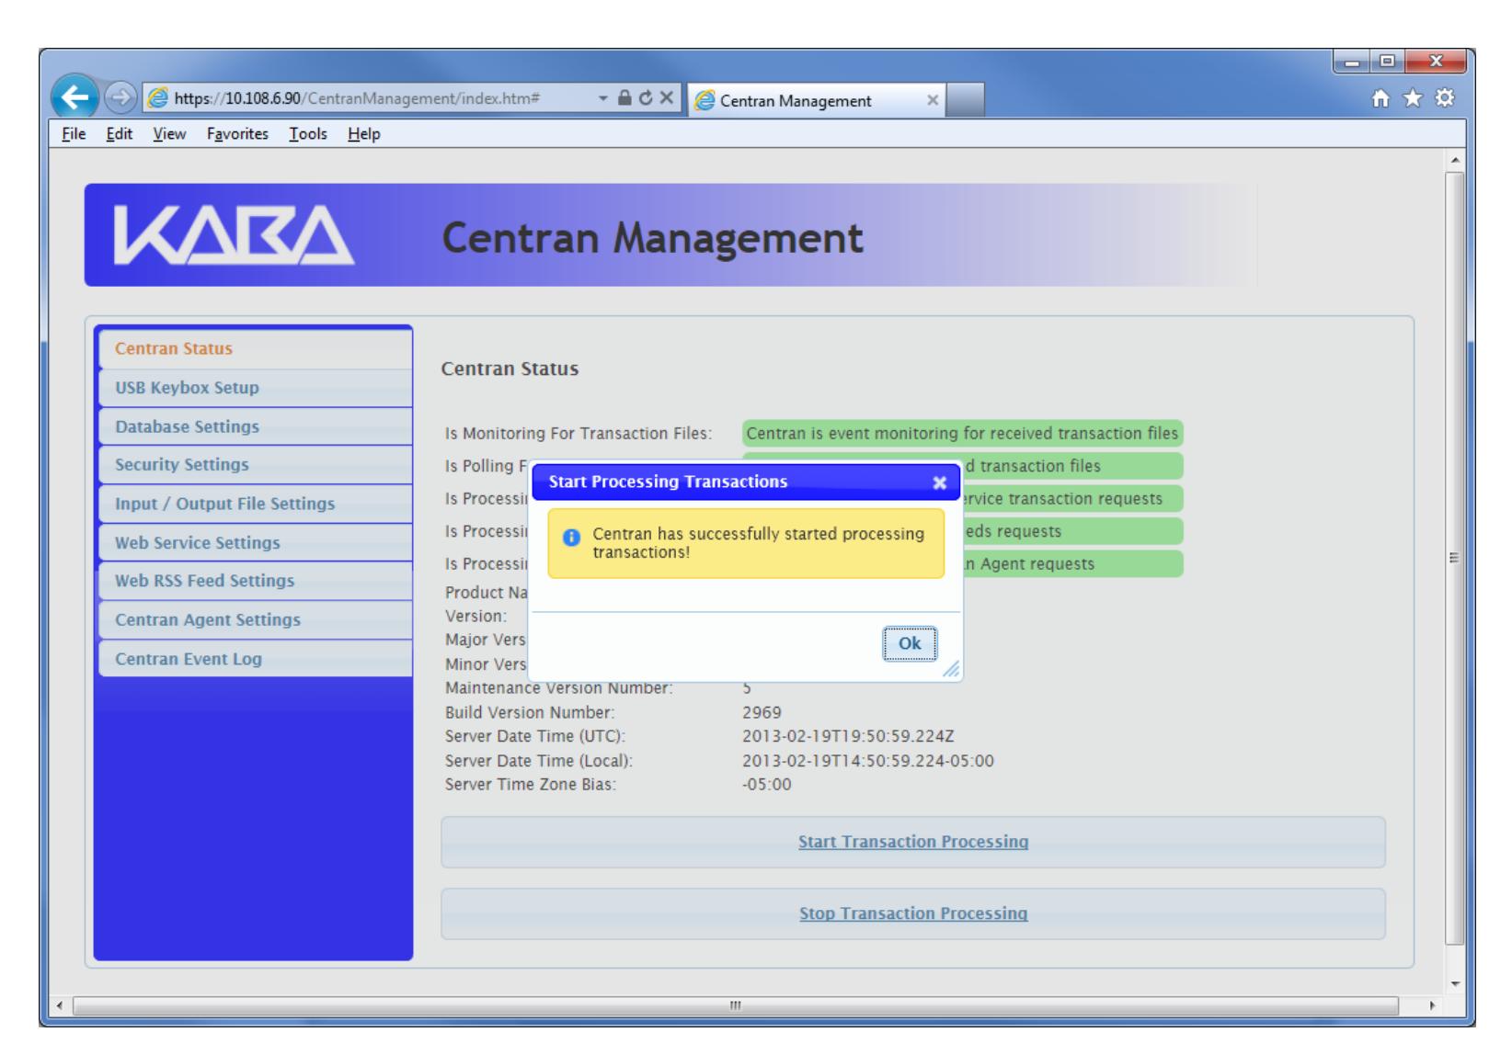Open the Favorites menu
1501x1055 pixels.
coord(237,134)
